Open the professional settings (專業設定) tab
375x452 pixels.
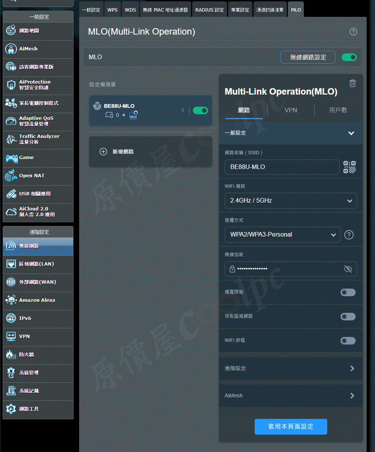[240, 10]
